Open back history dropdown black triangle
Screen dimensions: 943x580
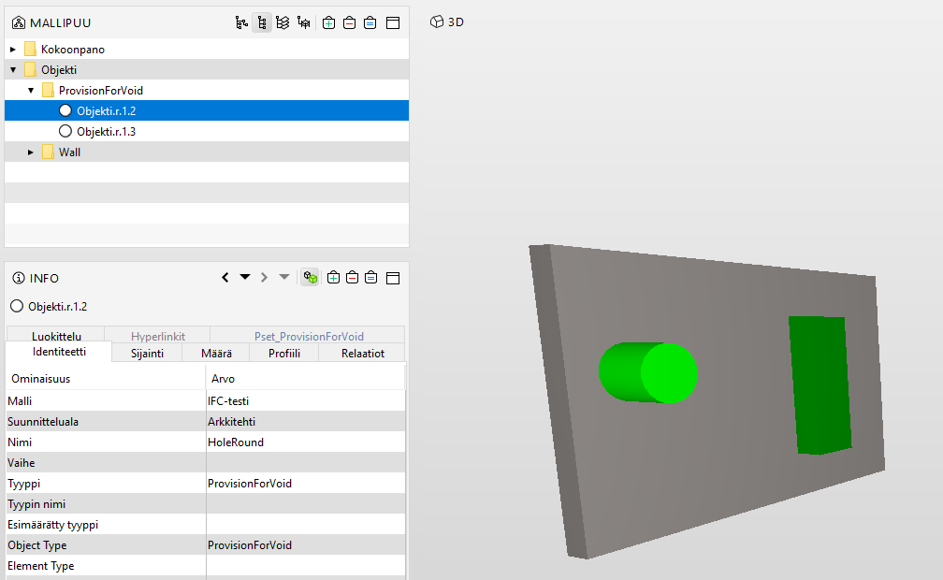click(245, 278)
